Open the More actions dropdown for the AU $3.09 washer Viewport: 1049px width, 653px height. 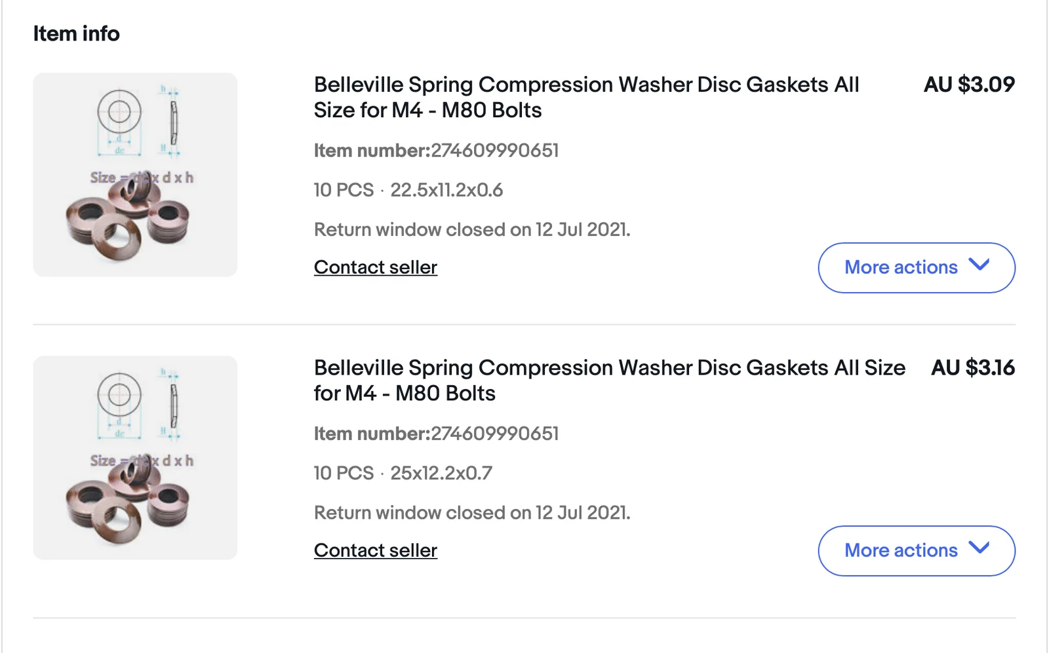click(x=916, y=268)
